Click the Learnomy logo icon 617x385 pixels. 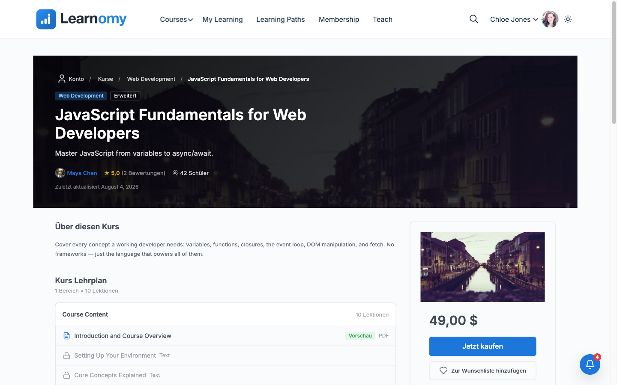46,19
